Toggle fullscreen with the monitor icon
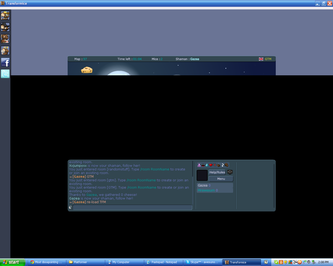Screen dimensions: 333x266 coord(230,172)
